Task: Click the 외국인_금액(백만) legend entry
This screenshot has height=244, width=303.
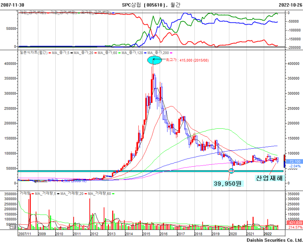Action: click(x=96, y=13)
